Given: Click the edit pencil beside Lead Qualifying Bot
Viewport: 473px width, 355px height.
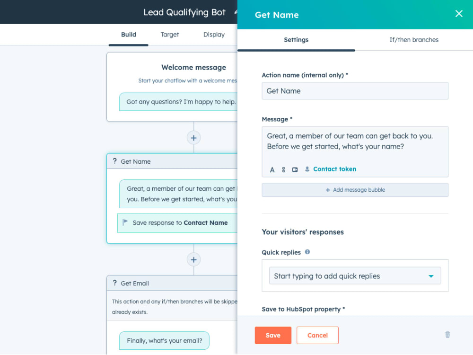Looking at the screenshot, I should (235, 11).
